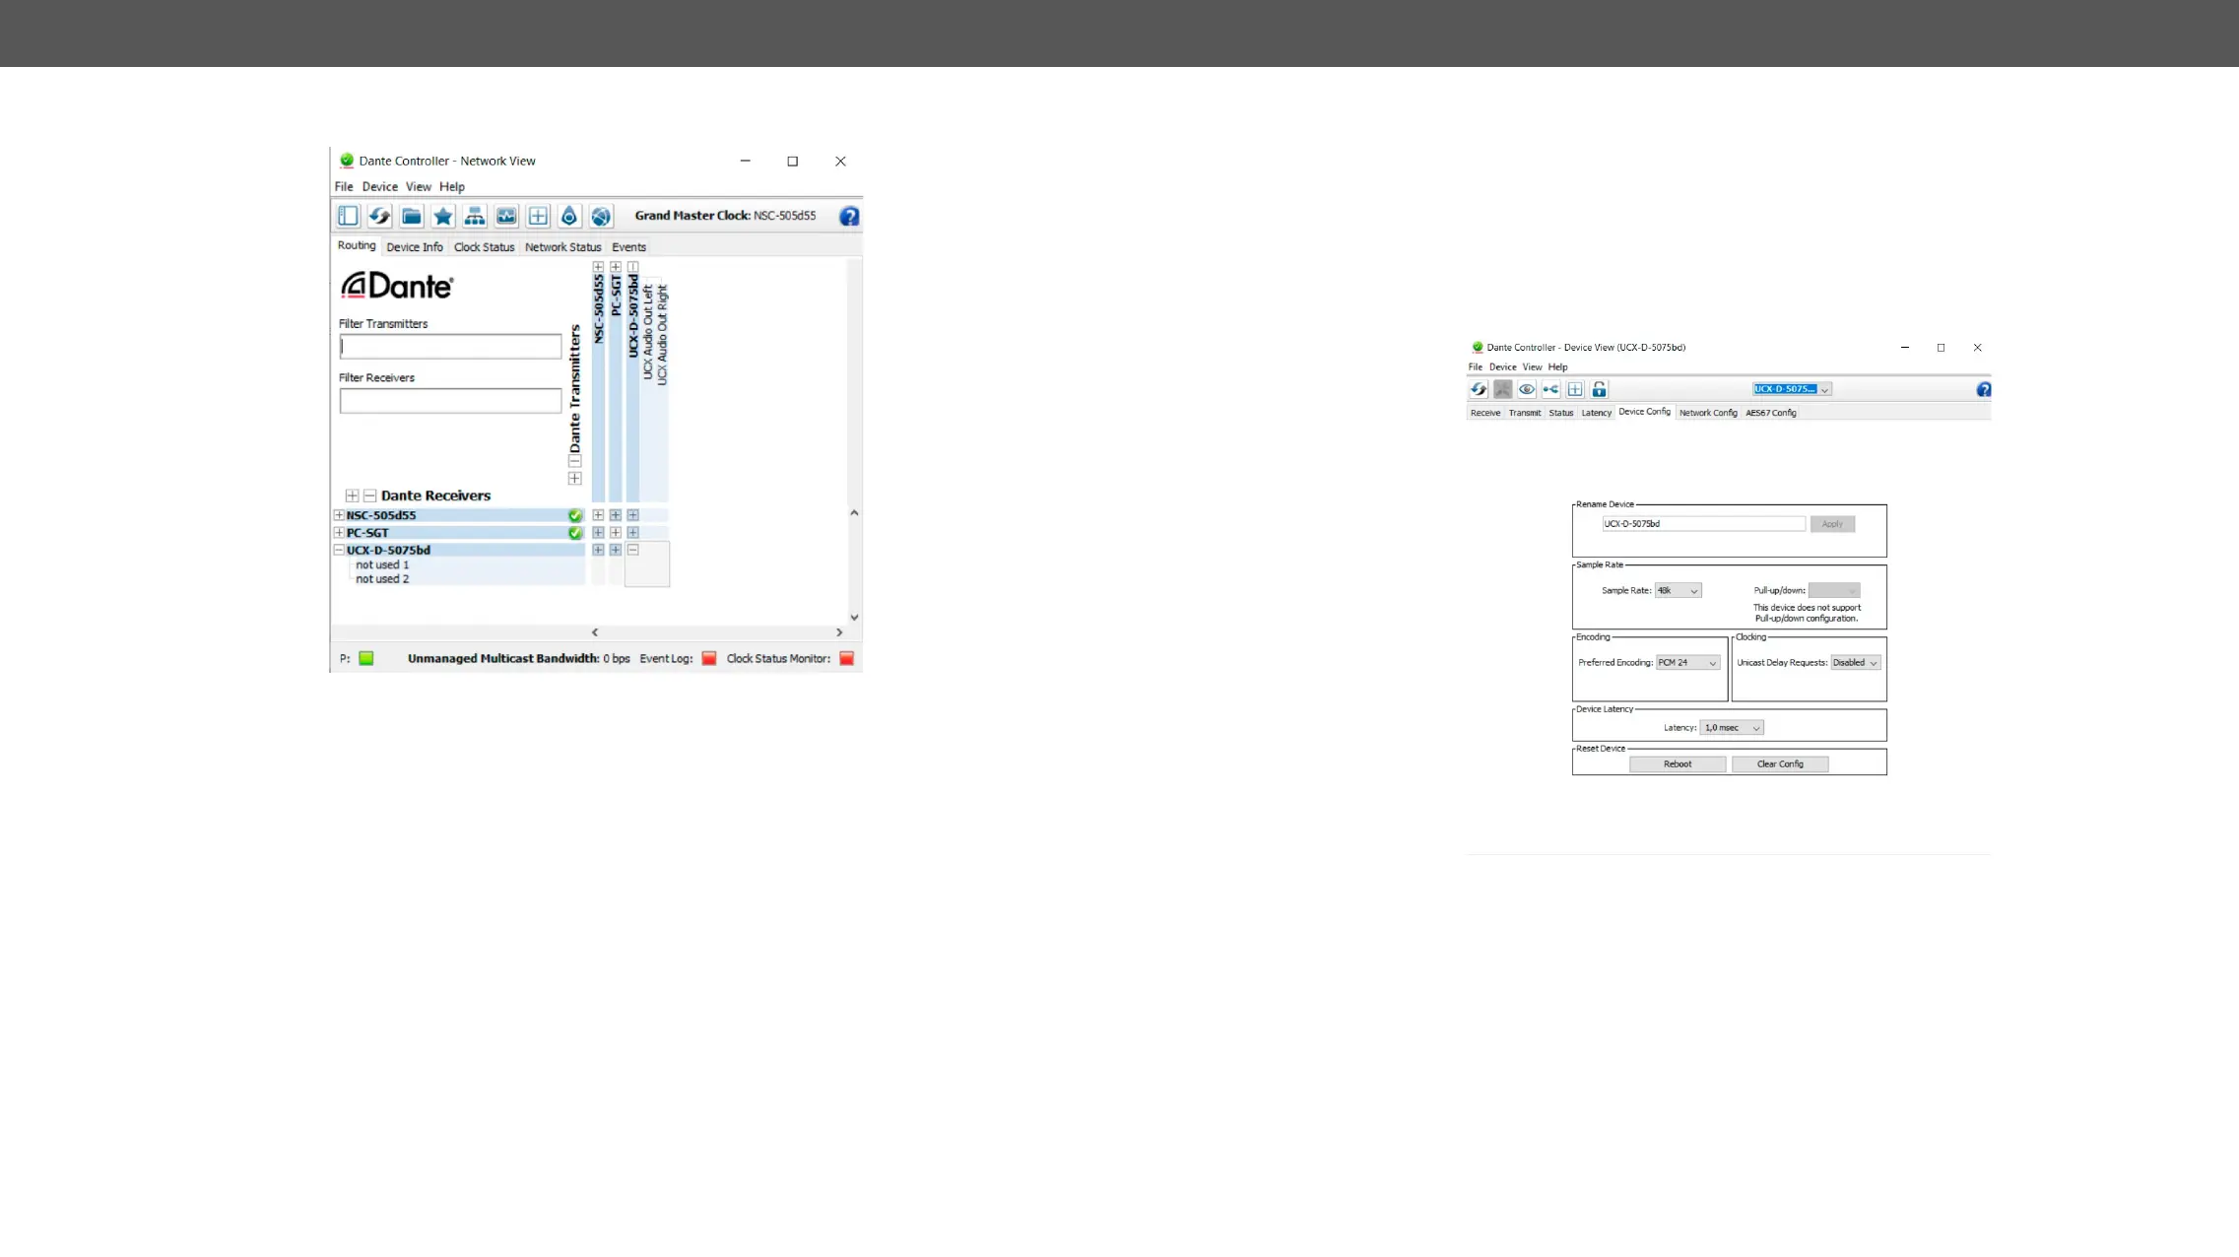Open help in Device View window

[x=1984, y=390]
